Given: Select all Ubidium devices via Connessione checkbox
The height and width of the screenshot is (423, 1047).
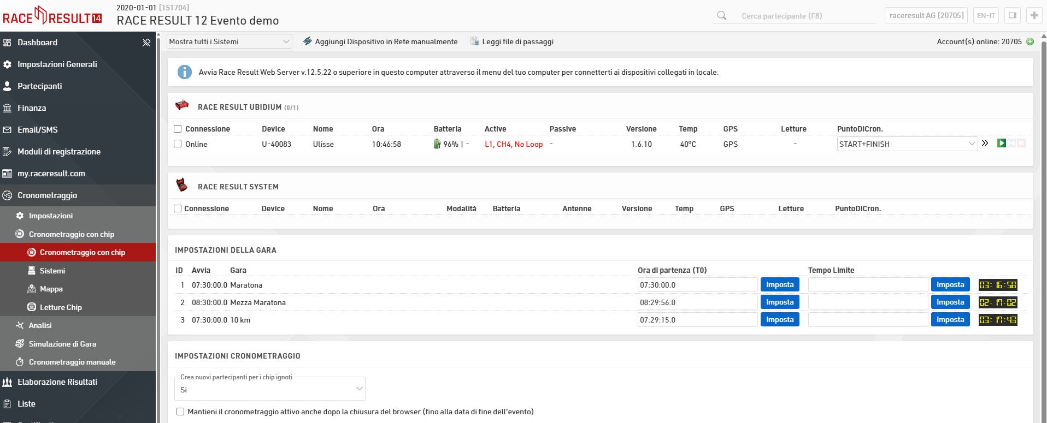Looking at the screenshot, I should (178, 129).
